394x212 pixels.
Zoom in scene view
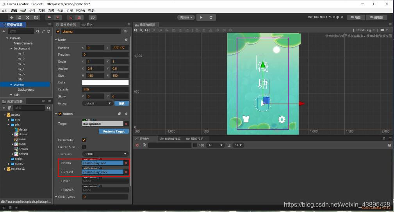click(x=135, y=30)
